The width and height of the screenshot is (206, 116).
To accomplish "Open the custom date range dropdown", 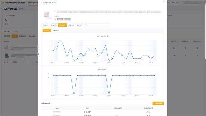I will tap(97, 25).
